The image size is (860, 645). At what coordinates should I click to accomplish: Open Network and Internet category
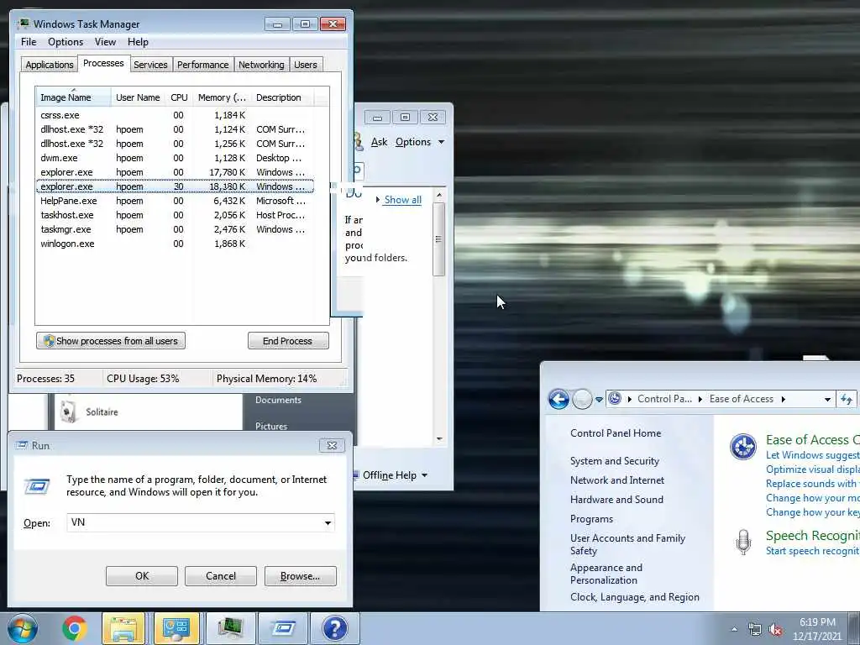click(617, 480)
